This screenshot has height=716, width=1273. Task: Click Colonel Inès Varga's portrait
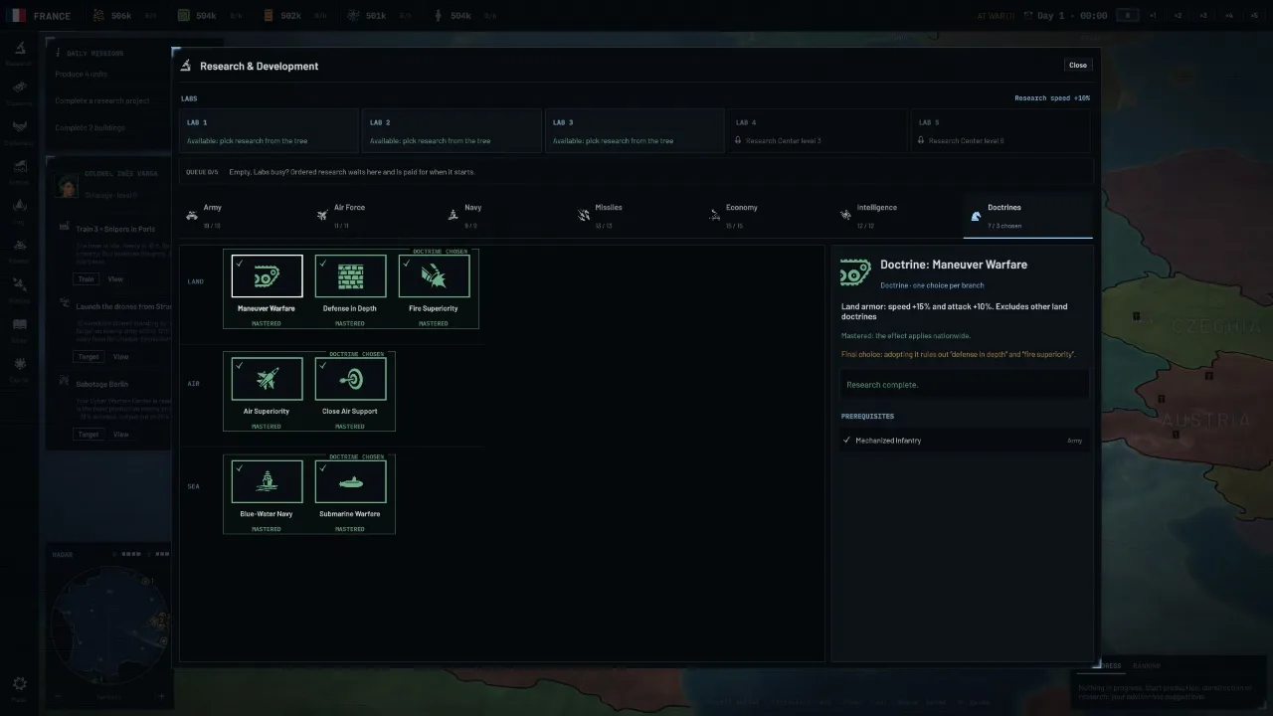67,185
